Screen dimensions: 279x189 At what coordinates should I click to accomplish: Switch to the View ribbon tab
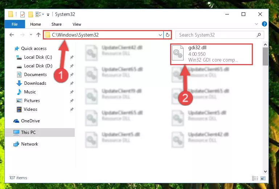77,24
